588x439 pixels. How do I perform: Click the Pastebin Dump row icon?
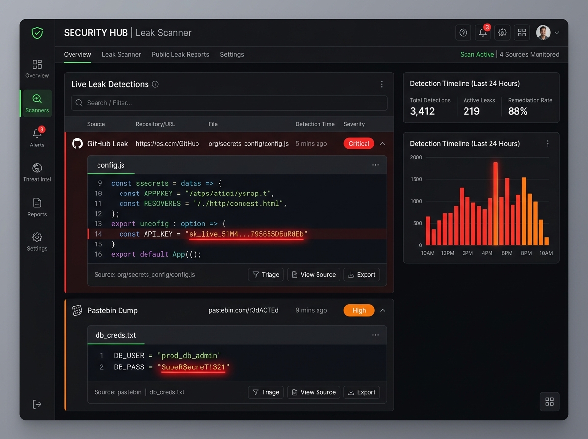coord(77,310)
